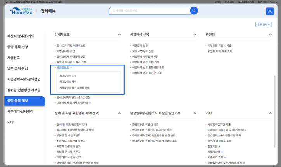The height and width of the screenshot is (167, 281).
Task: Open 현금영수증 미발급 신고 link
Action: [145, 125]
